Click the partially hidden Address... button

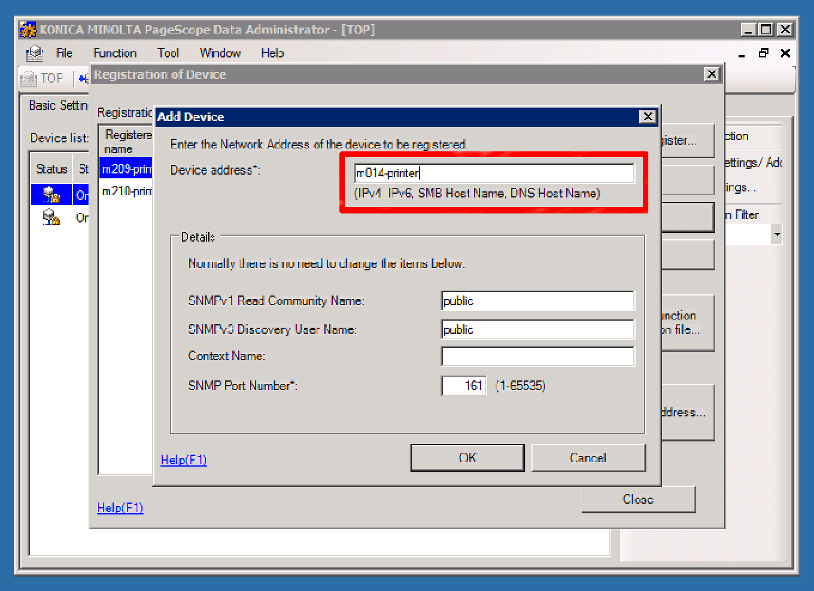[x=687, y=413]
